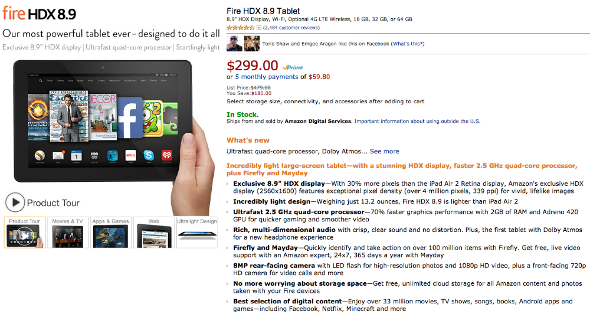View the Ultralight Design thumbnail

[x=197, y=233]
